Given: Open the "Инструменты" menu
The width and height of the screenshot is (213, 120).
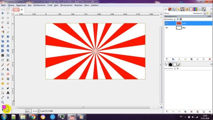Looking at the screenshot, I should point(66,5).
